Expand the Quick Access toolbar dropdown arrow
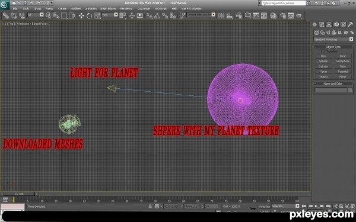Image resolution: width=356 pixels, height=222 pixels. (52, 3)
